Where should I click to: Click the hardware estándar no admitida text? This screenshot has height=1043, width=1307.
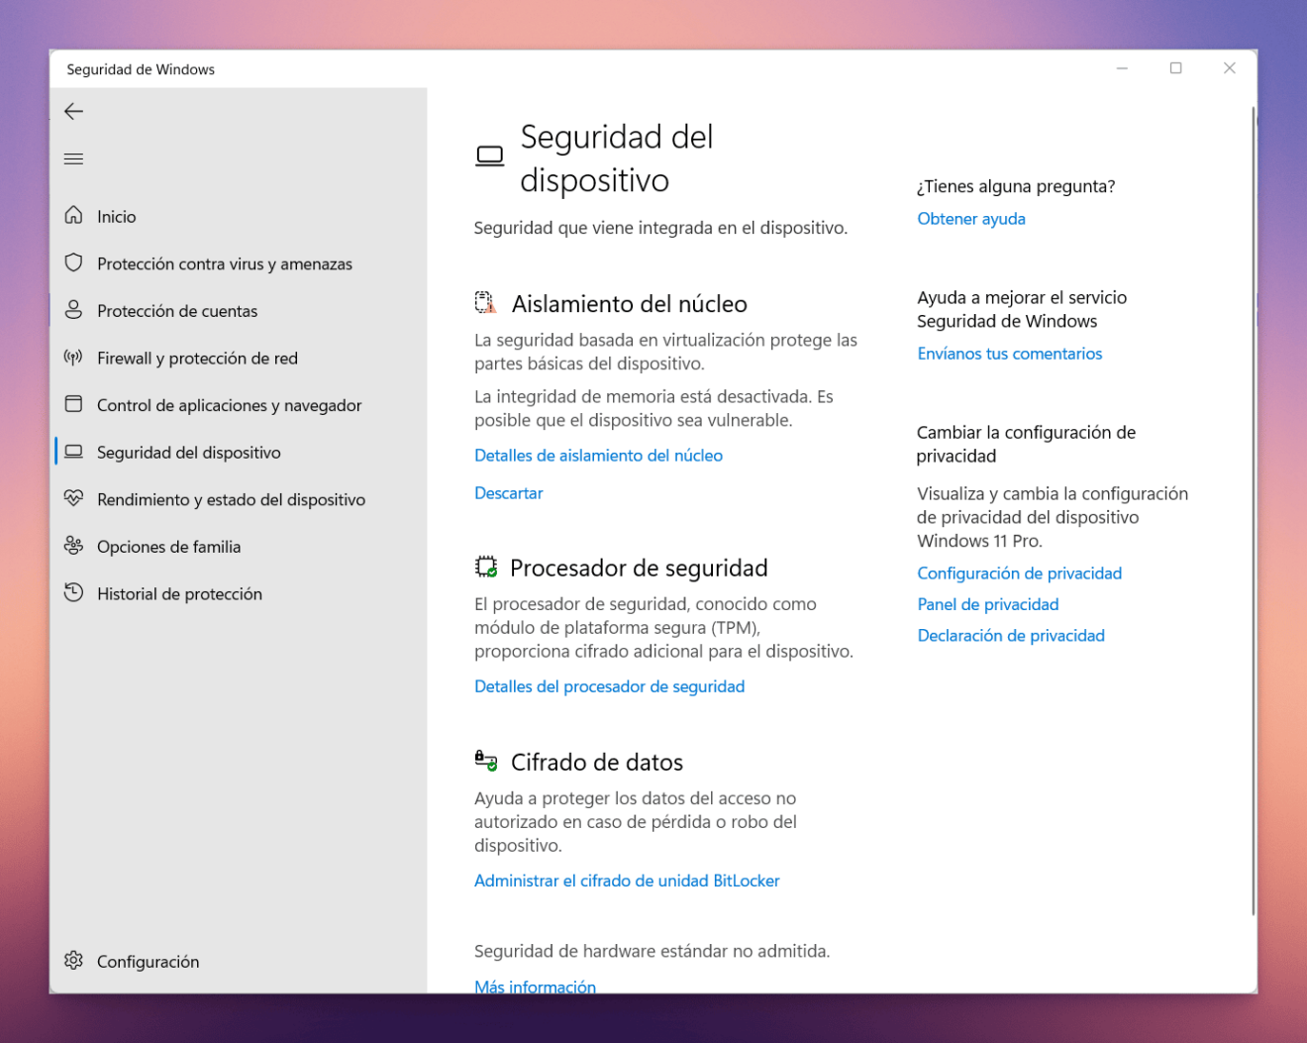click(652, 951)
